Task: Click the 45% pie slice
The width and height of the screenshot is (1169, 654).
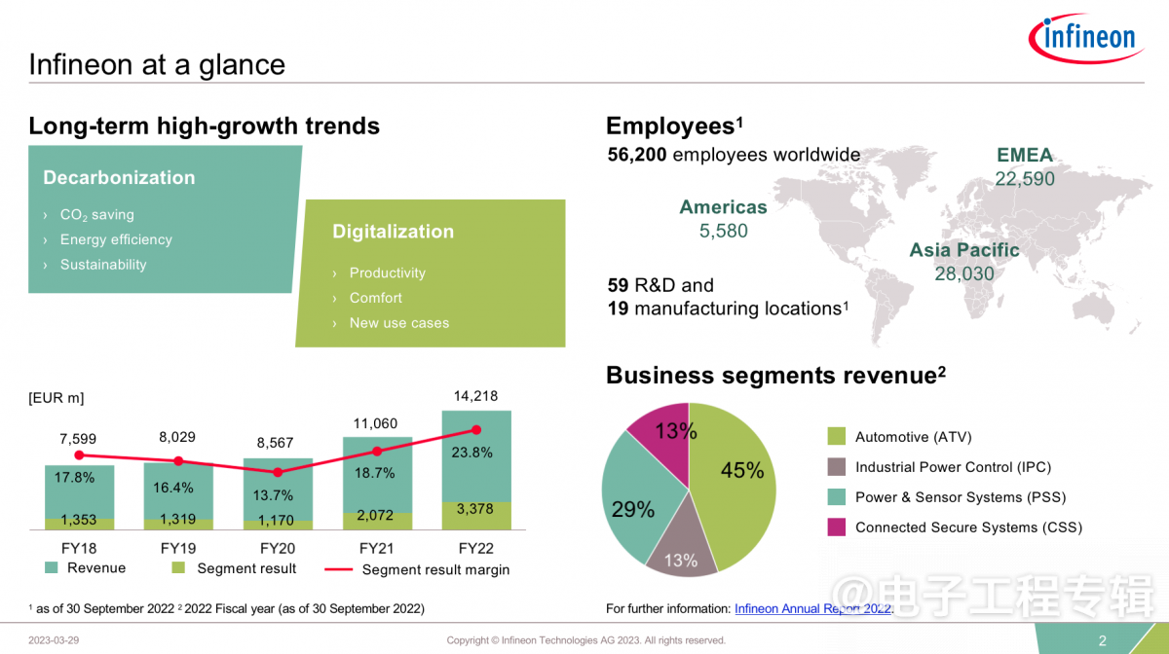Action: [742, 470]
